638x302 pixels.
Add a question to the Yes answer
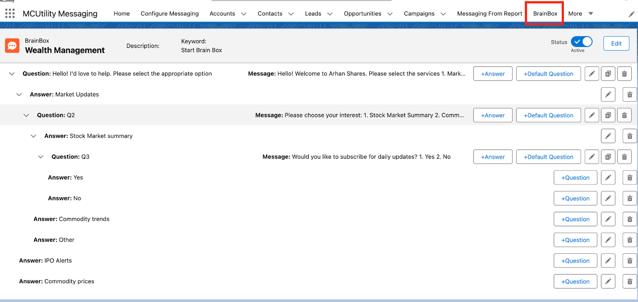click(x=575, y=178)
